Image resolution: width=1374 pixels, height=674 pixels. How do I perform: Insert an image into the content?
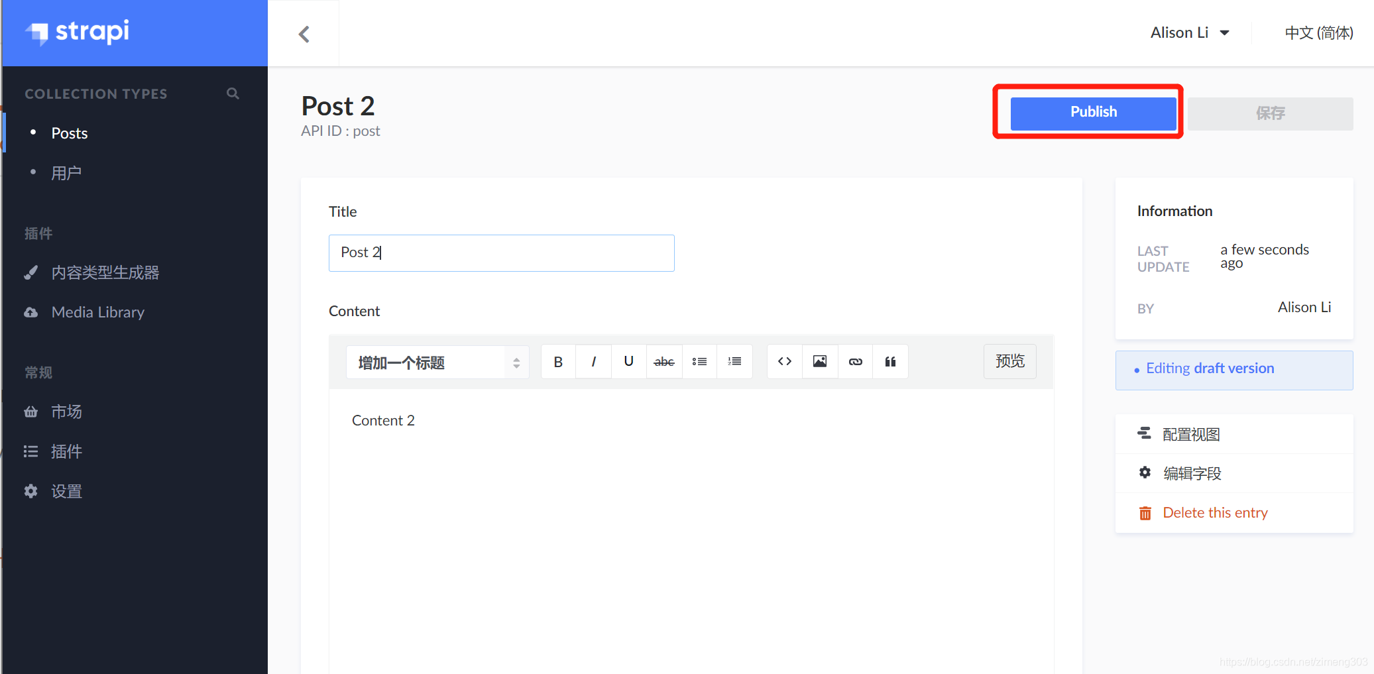tap(820, 362)
